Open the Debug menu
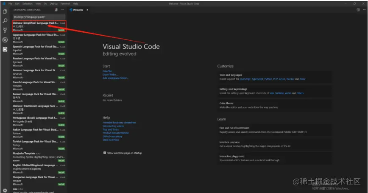Image resolution: width=368 pixels, height=193 pixels. point(54,3)
